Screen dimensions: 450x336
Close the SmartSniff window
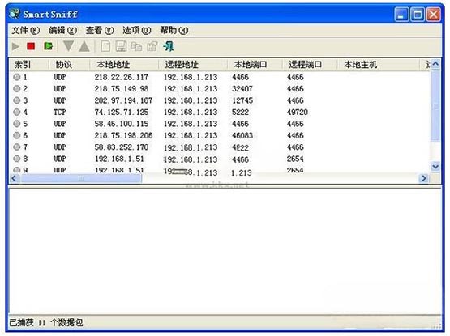tap(433, 14)
